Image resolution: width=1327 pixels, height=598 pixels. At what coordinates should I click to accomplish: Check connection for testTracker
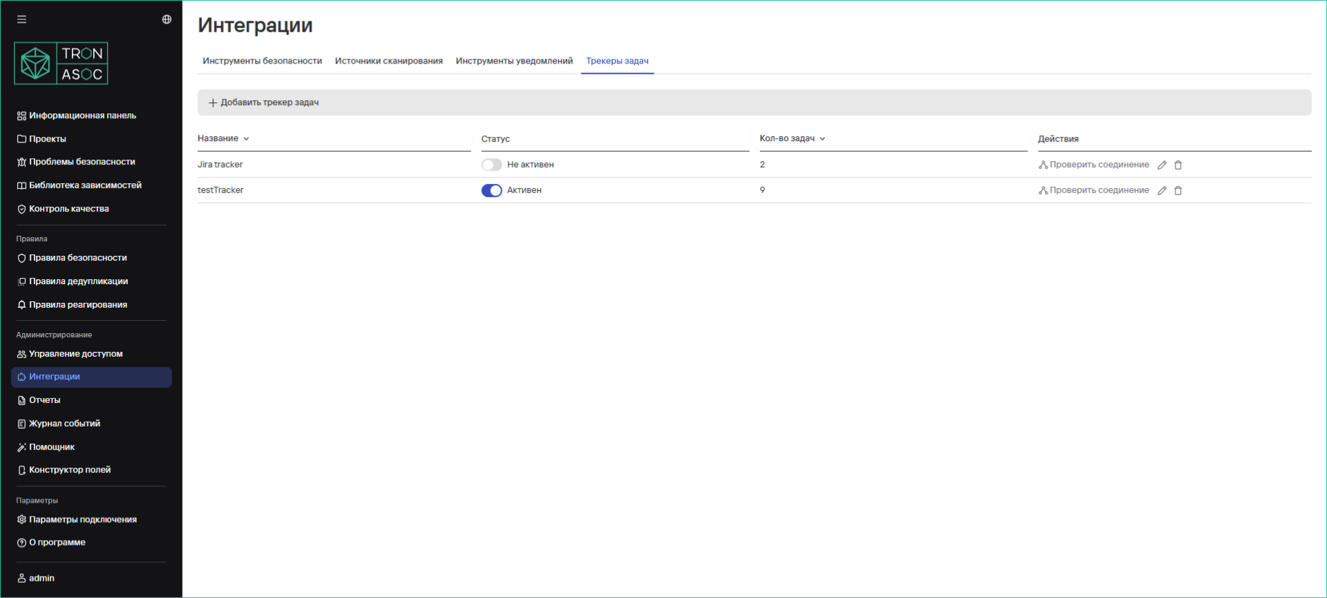coord(1093,190)
